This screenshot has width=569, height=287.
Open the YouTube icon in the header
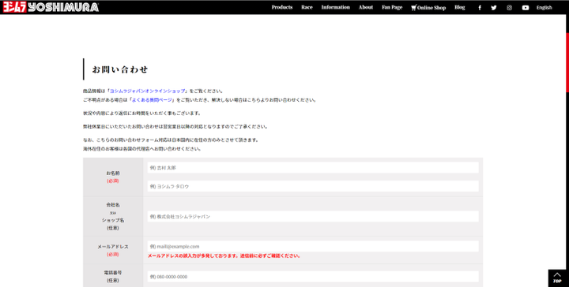pos(525,8)
